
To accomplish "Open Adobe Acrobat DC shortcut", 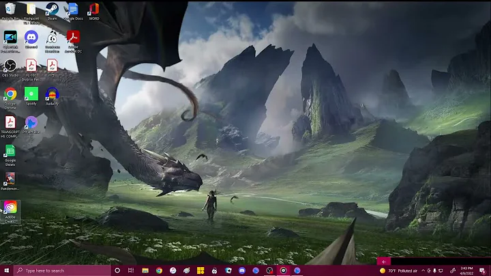I will coord(73,42).
